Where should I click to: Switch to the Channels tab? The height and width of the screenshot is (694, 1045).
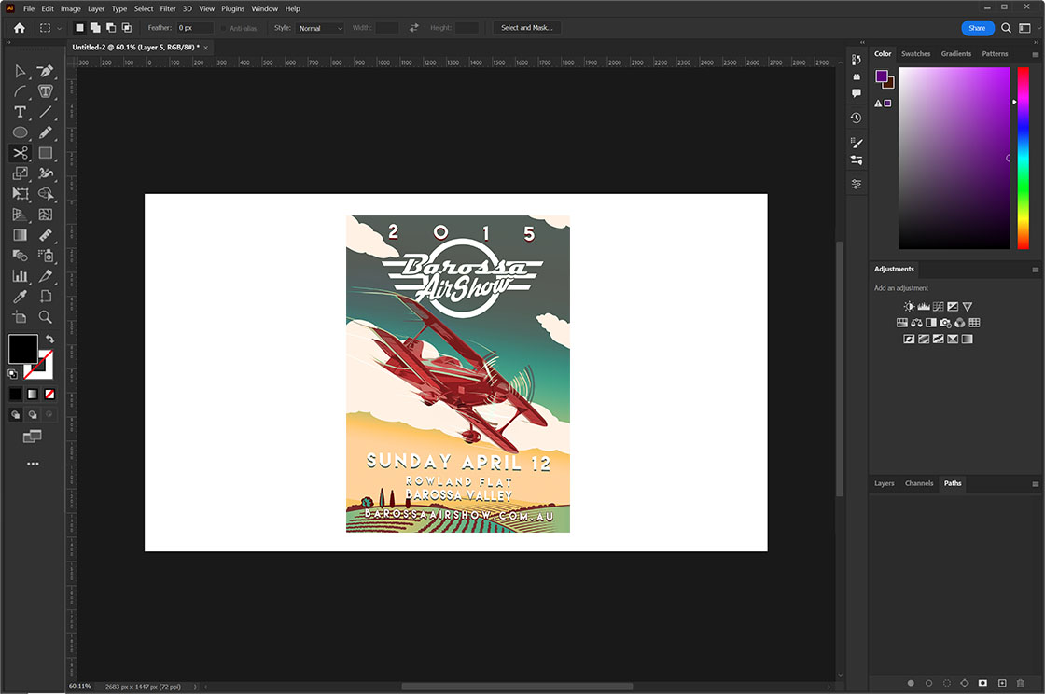pos(918,483)
